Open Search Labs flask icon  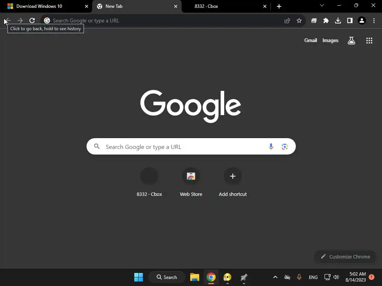click(351, 41)
